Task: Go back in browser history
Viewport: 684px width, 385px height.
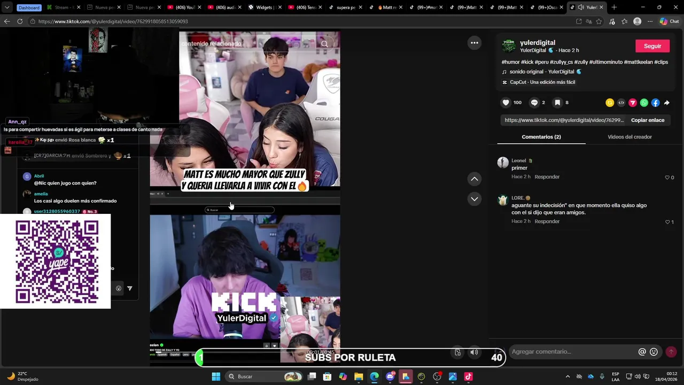Action: tap(7, 21)
